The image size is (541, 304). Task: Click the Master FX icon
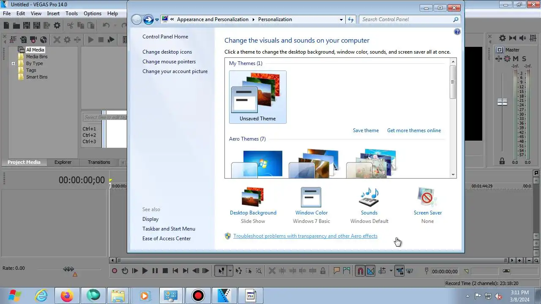pyautogui.click(x=499, y=59)
